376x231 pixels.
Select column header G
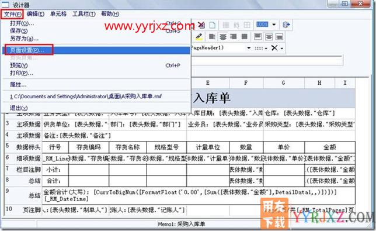pos(284,83)
